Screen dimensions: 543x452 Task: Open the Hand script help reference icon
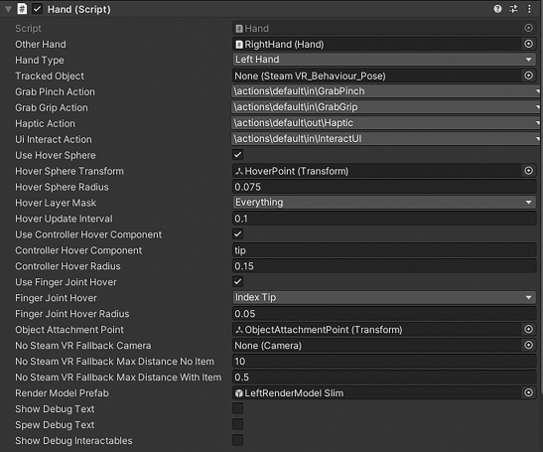click(x=497, y=9)
